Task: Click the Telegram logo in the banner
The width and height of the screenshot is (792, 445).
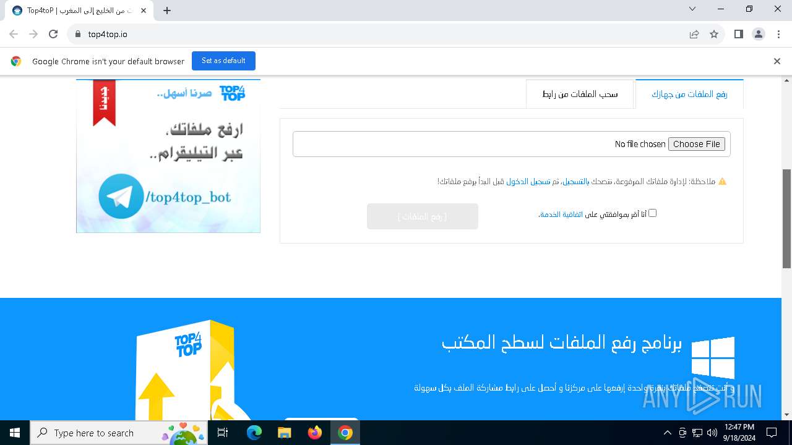Action: [x=121, y=197]
